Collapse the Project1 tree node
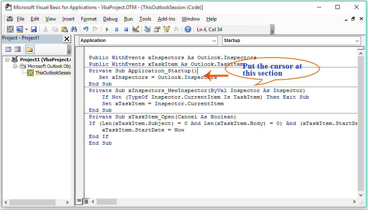 (x=8, y=60)
